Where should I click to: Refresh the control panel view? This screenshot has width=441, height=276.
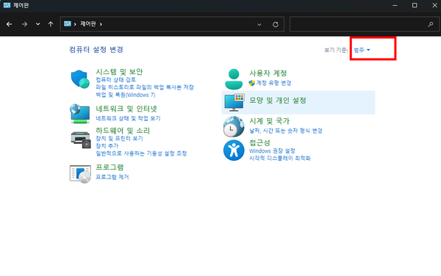tap(276, 24)
